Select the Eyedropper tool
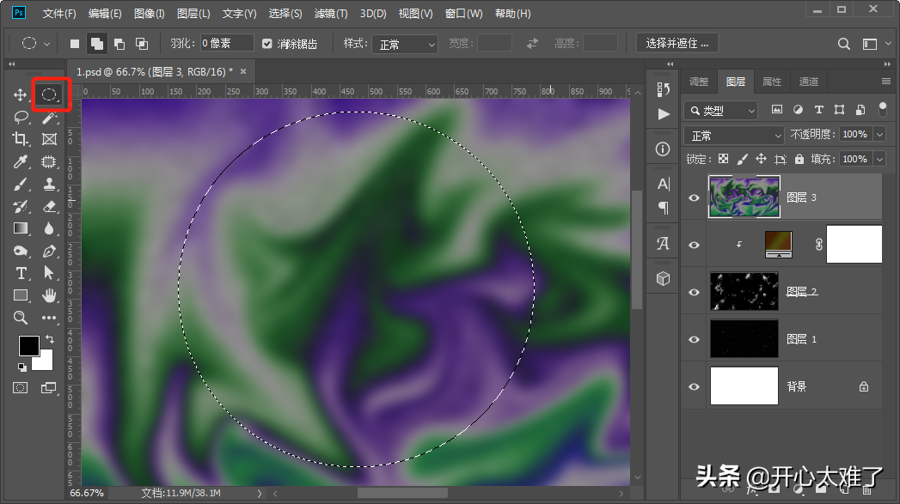900x504 pixels. pos(21,161)
